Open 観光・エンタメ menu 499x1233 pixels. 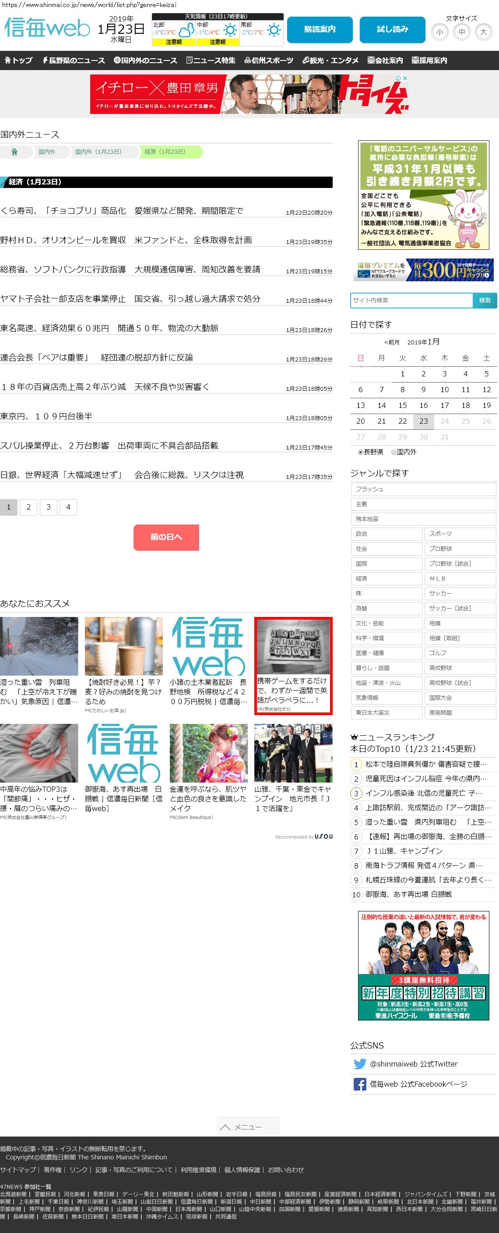tap(330, 60)
